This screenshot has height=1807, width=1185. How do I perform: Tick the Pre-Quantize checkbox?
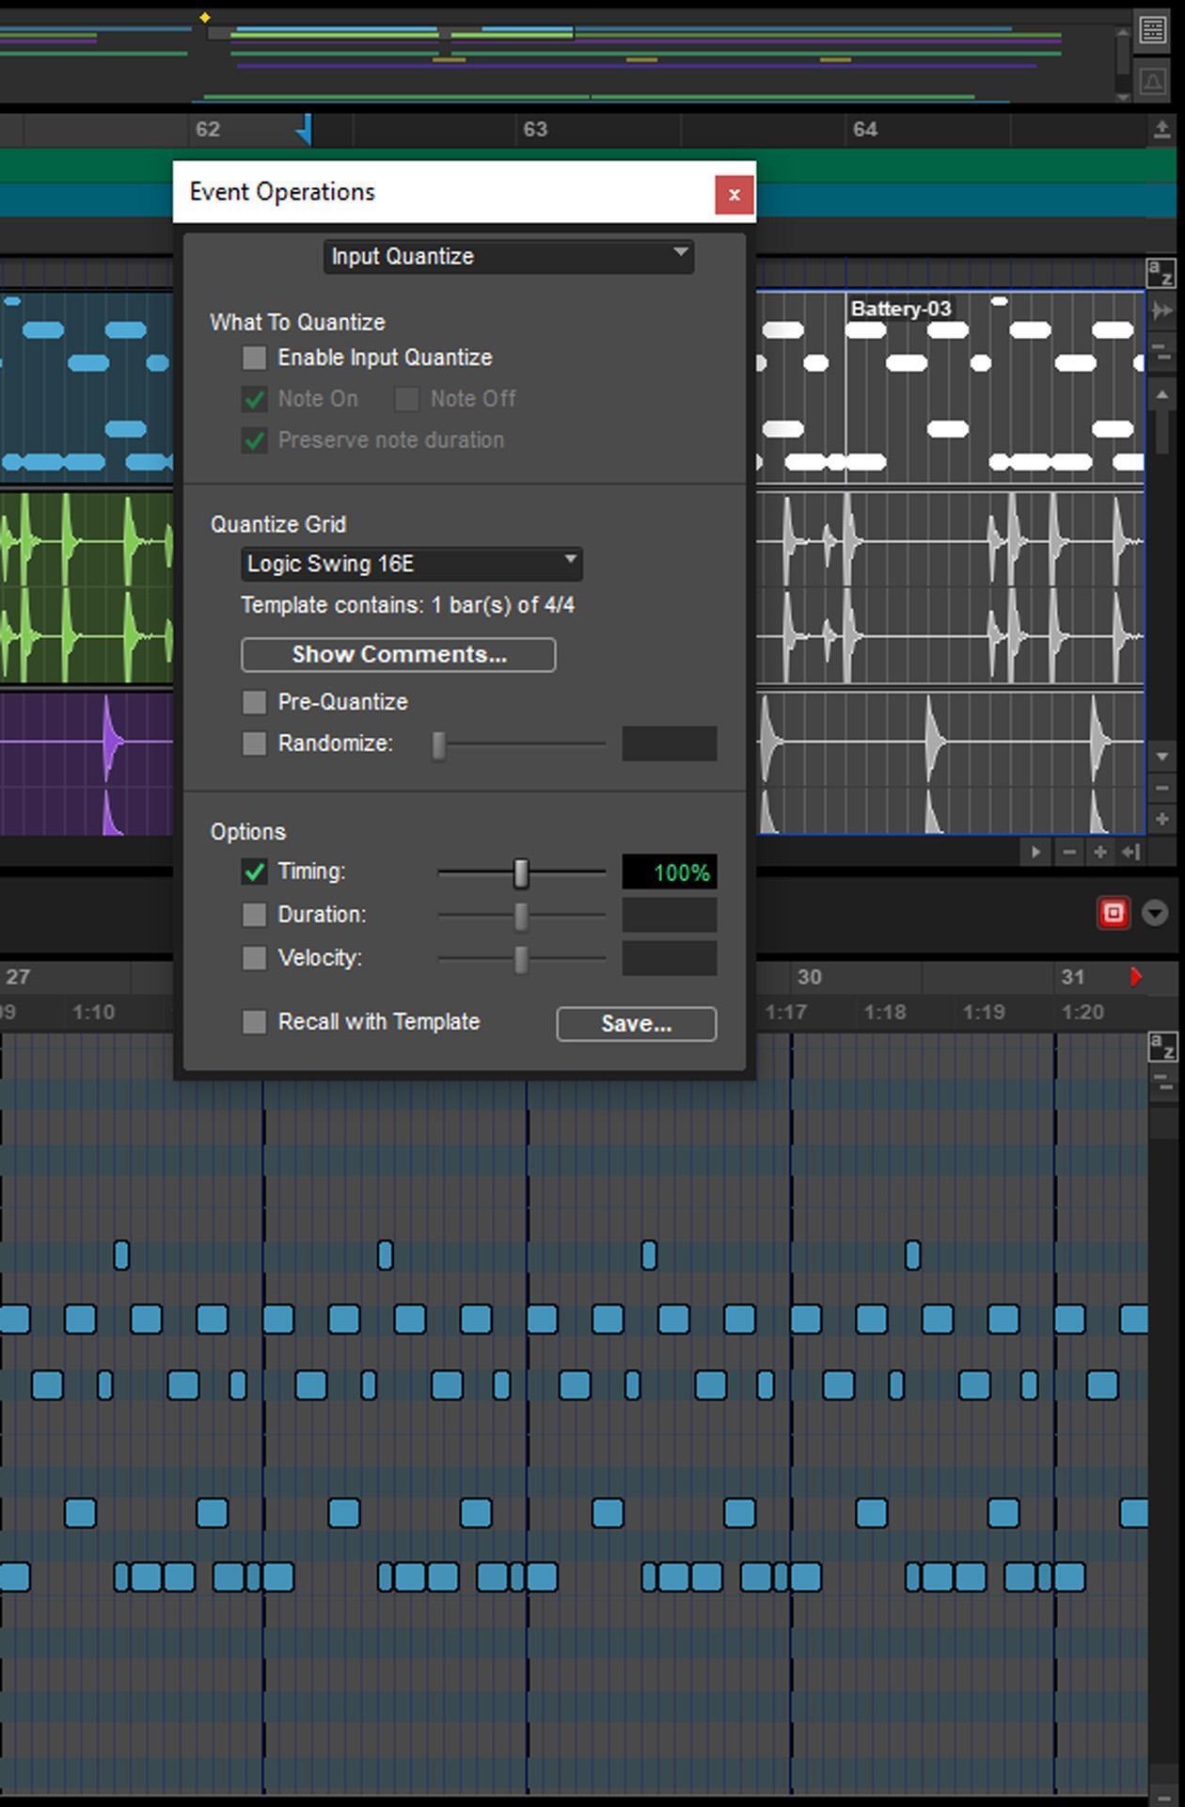(254, 702)
